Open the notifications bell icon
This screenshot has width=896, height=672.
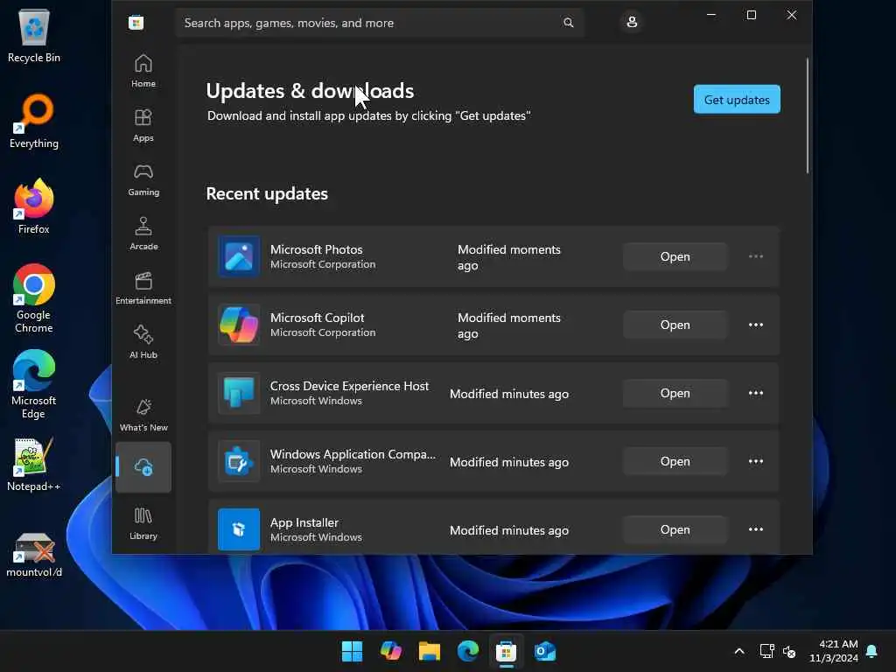(x=872, y=651)
